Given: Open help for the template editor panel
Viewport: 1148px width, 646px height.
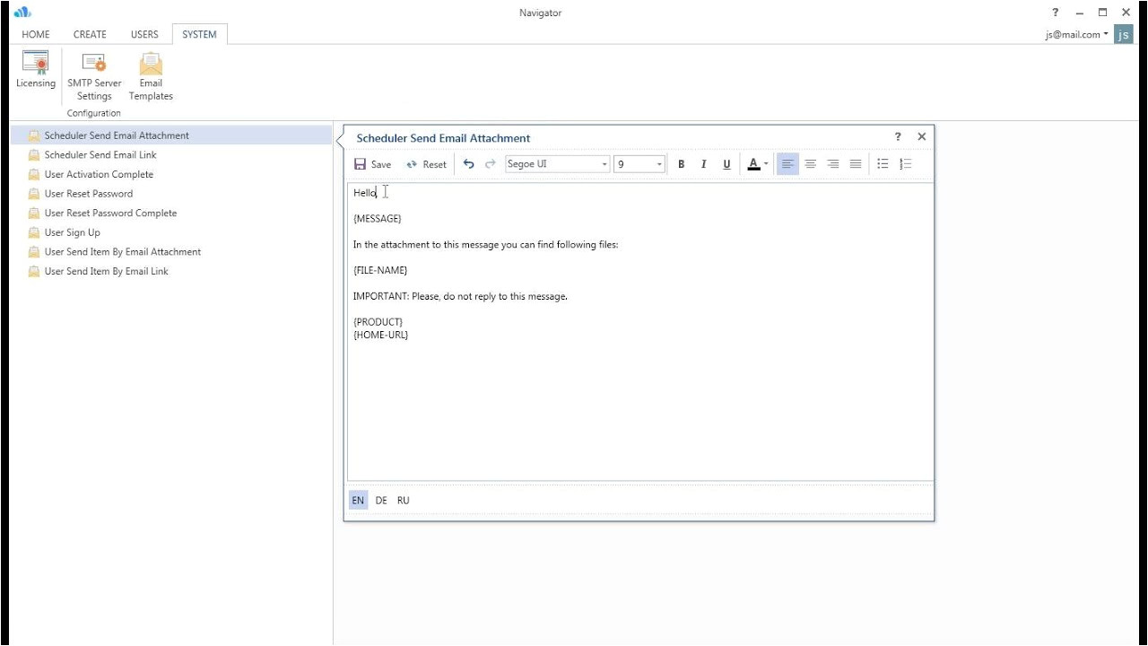Looking at the screenshot, I should (x=898, y=136).
